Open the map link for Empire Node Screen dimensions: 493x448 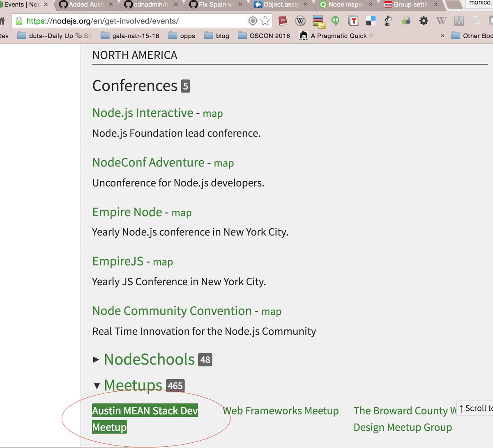182,213
